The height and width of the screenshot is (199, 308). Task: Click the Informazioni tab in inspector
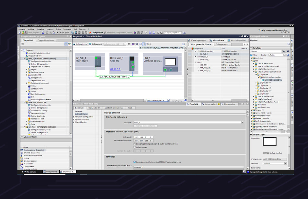click(210, 104)
